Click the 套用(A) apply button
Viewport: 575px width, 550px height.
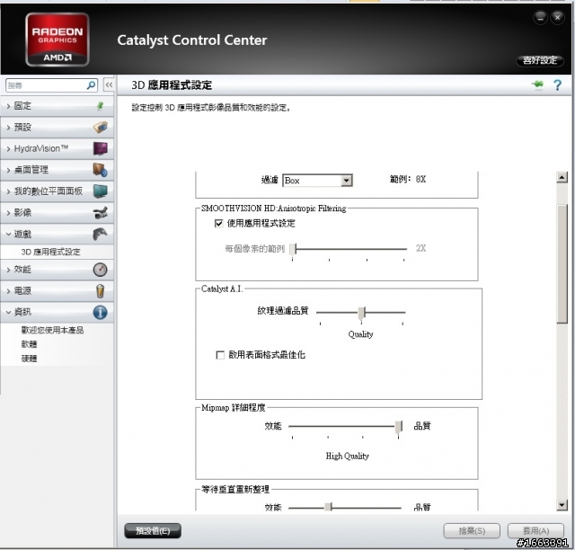click(x=535, y=531)
